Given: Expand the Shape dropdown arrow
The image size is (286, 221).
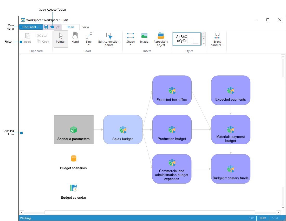Looking at the screenshot, I should [x=131, y=45].
